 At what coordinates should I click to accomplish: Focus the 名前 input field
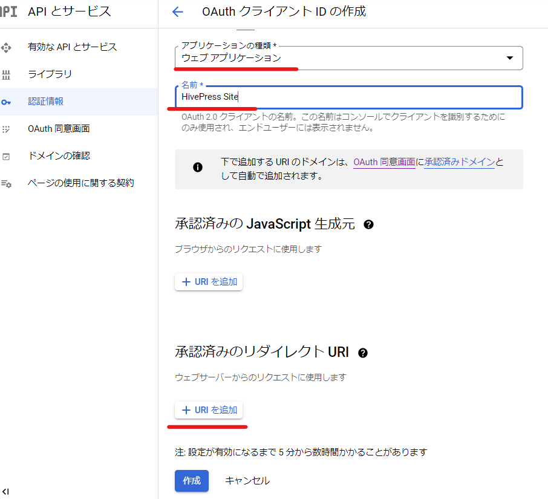pos(349,97)
